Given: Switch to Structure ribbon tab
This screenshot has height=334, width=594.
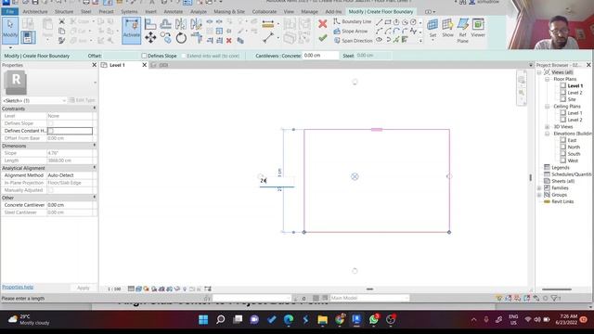Looking at the screenshot, I should [x=64, y=12].
